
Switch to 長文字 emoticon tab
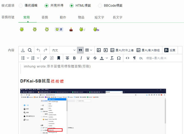[118, 17]
